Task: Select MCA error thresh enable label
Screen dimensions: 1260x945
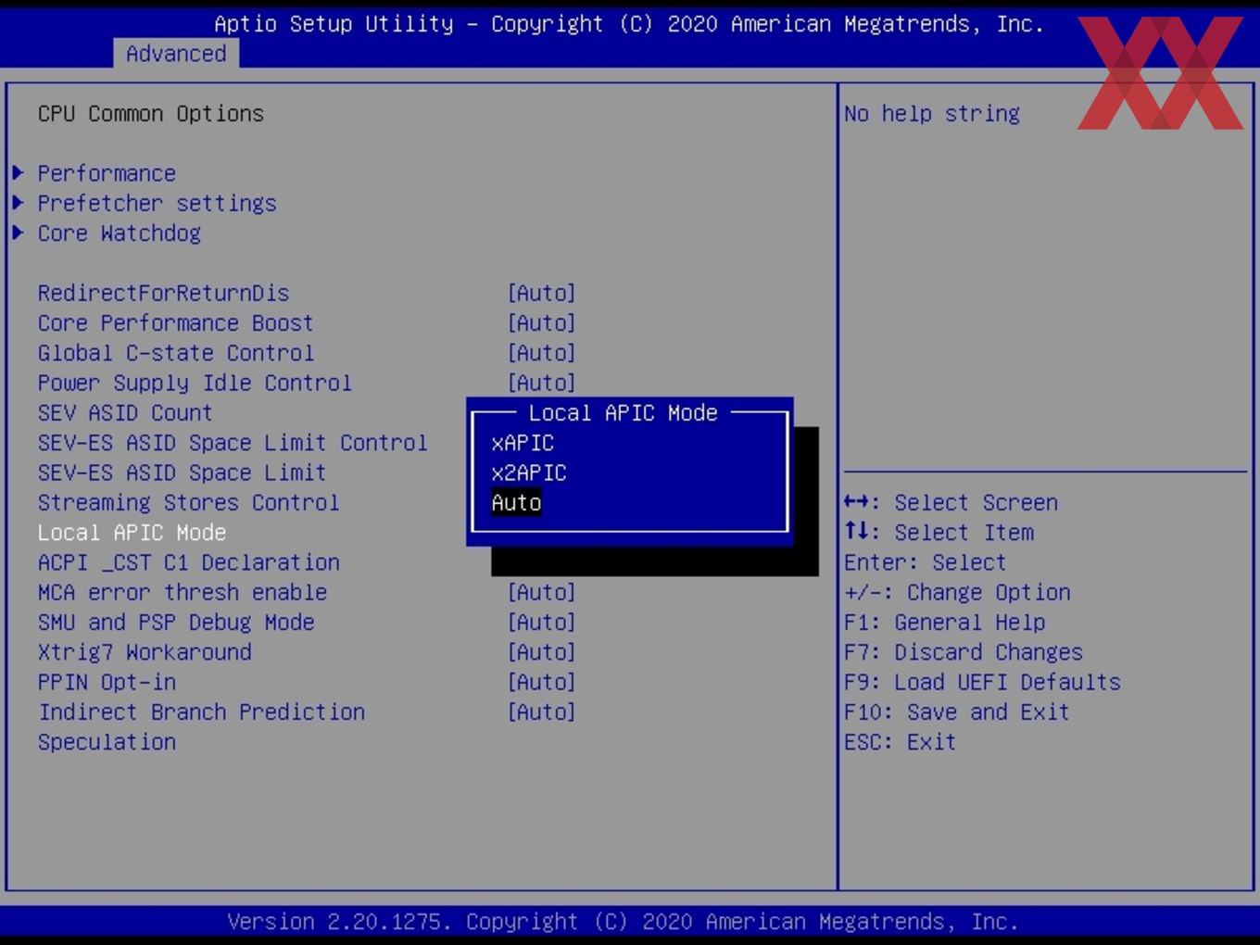Action: (x=182, y=592)
